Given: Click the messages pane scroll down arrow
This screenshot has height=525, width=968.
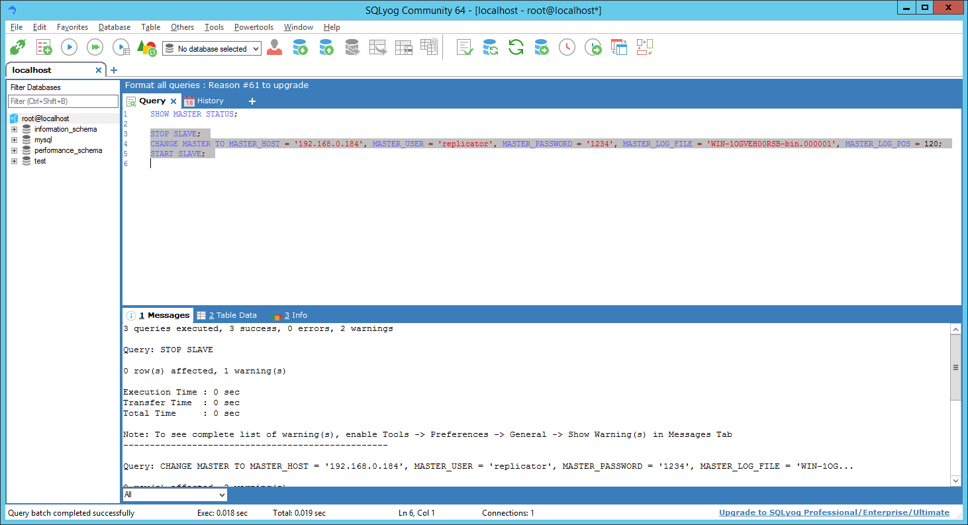Looking at the screenshot, I should pos(955,481).
